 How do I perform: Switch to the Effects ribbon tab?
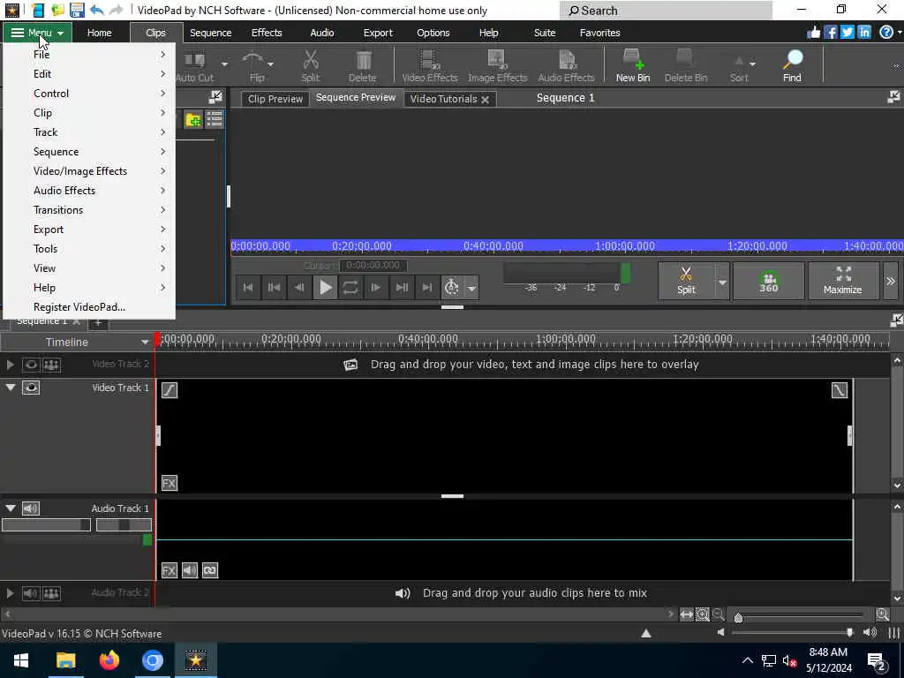(x=267, y=33)
